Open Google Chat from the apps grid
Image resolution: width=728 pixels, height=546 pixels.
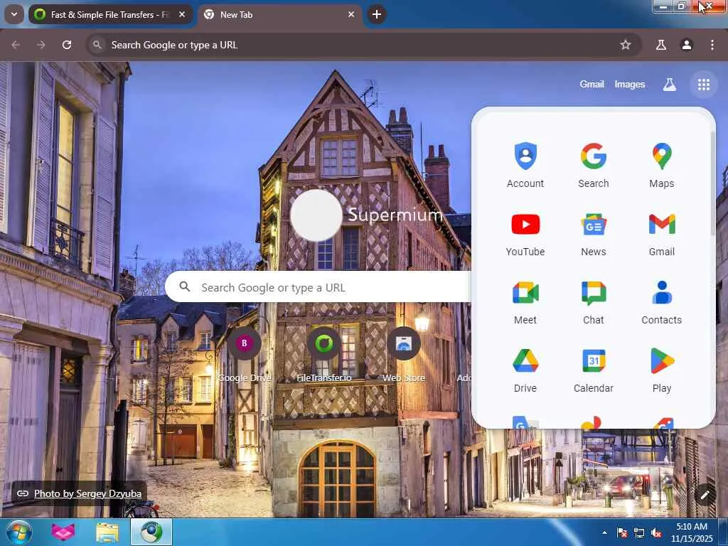(x=594, y=301)
